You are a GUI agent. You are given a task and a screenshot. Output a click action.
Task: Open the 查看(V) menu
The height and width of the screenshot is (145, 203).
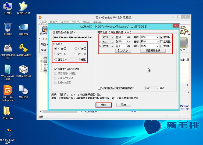86,23
